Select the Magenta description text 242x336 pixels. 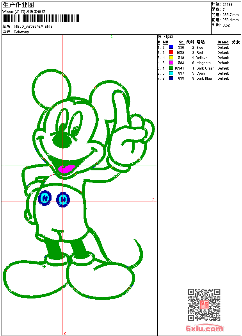point(203,63)
